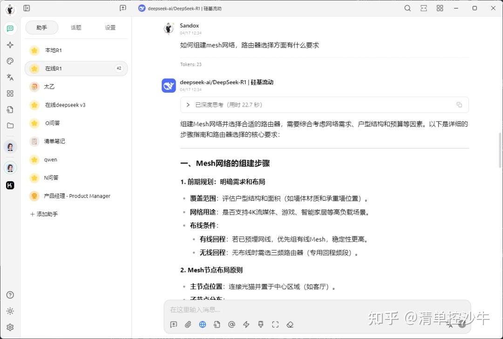Click the 一、Mesh网络的组建步骤 heading
Viewport: 503px width, 339px height.
225,163
